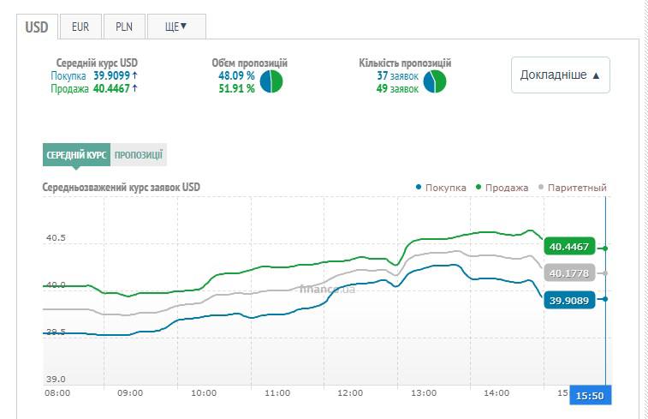Image resolution: width=648 pixels, height=419 pixels.
Task: Toggle the Продажа series in legend
Action: pos(502,188)
